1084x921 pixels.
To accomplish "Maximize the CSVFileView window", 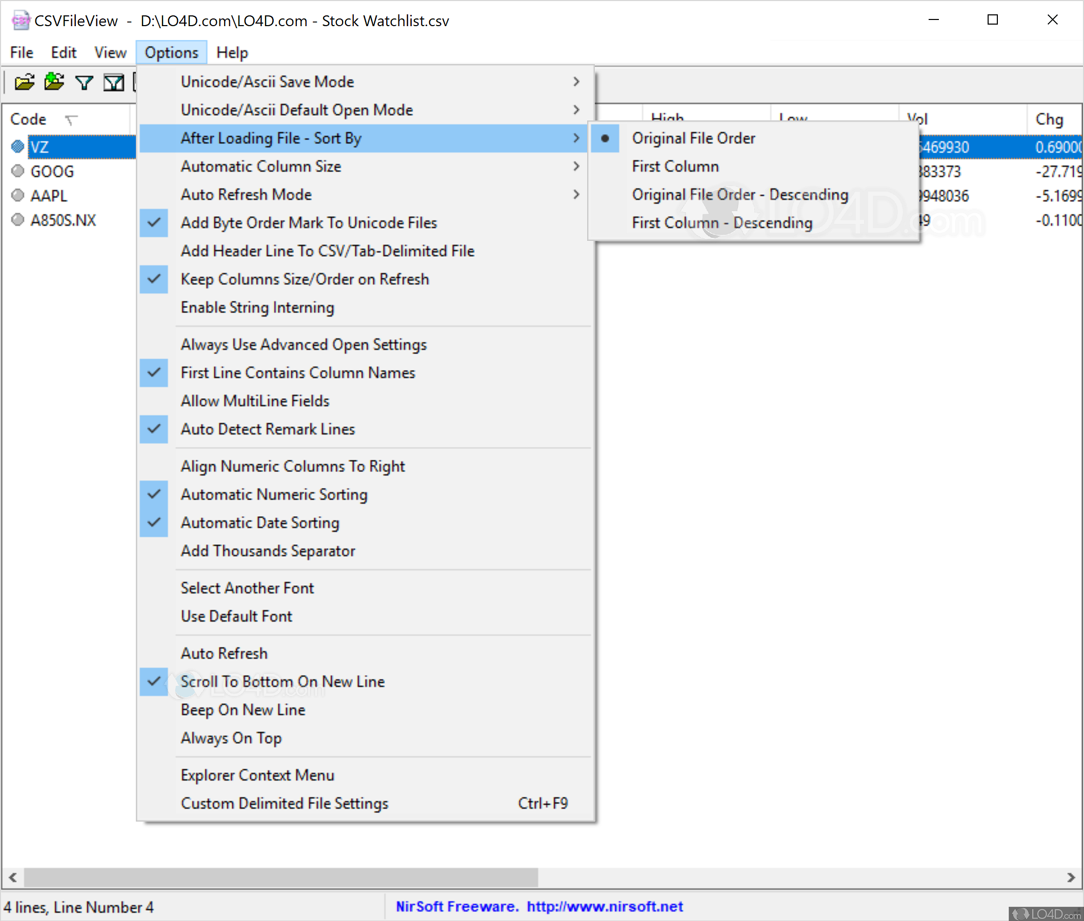I will point(993,20).
